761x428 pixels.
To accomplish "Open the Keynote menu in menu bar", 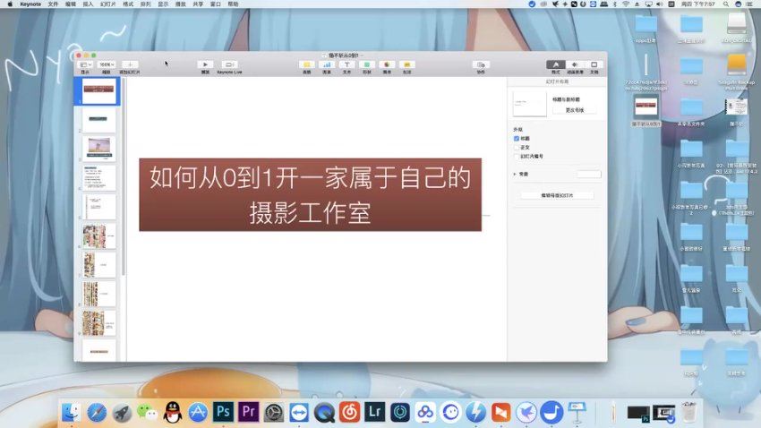I will pyautogui.click(x=30, y=4).
